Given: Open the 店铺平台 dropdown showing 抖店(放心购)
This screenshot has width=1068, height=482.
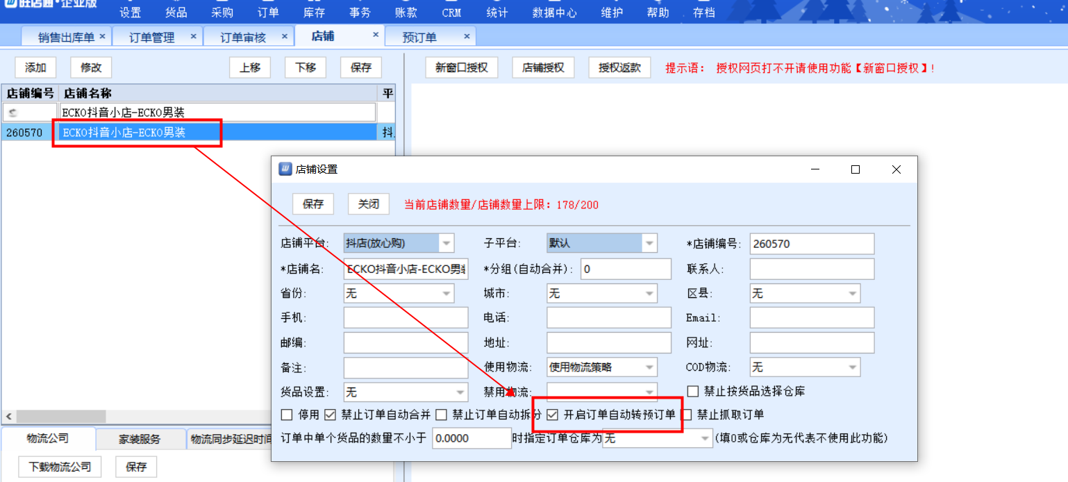Looking at the screenshot, I should click(446, 244).
